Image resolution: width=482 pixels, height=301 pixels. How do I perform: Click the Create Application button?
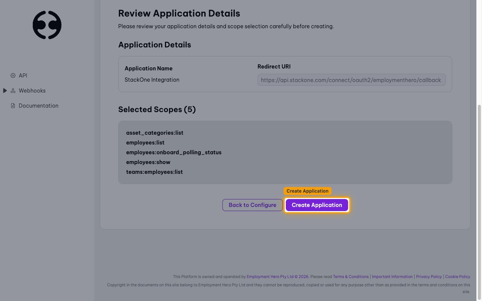click(317, 205)
